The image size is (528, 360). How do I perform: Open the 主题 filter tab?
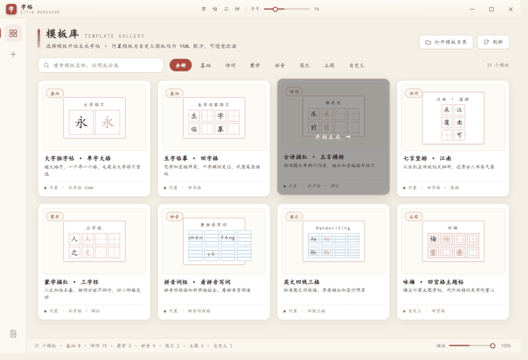point(329,65)
